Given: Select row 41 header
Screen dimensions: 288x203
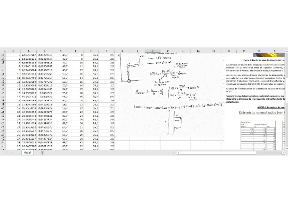Looking at the screenshot, I should pos(3,112).
